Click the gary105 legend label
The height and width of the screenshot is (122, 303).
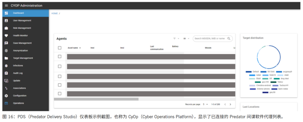click(265, 82)
